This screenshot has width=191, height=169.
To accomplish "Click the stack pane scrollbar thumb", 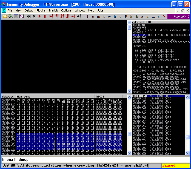I will (x=187, y=137).
